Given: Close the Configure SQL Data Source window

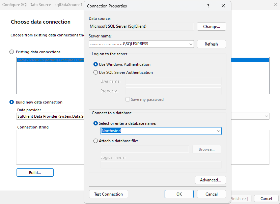Looking at the screenshot, I should 275,5.
